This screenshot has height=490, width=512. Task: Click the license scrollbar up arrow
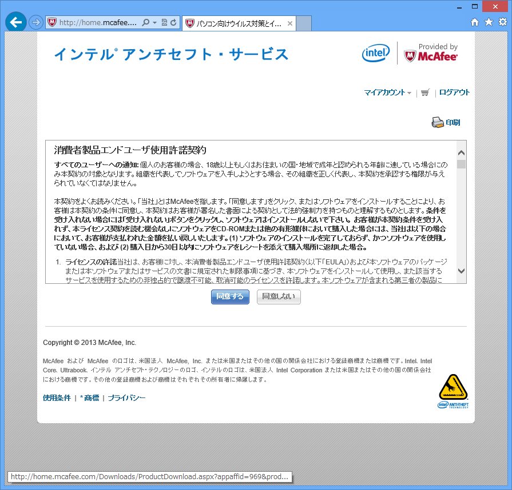[462, 152]
